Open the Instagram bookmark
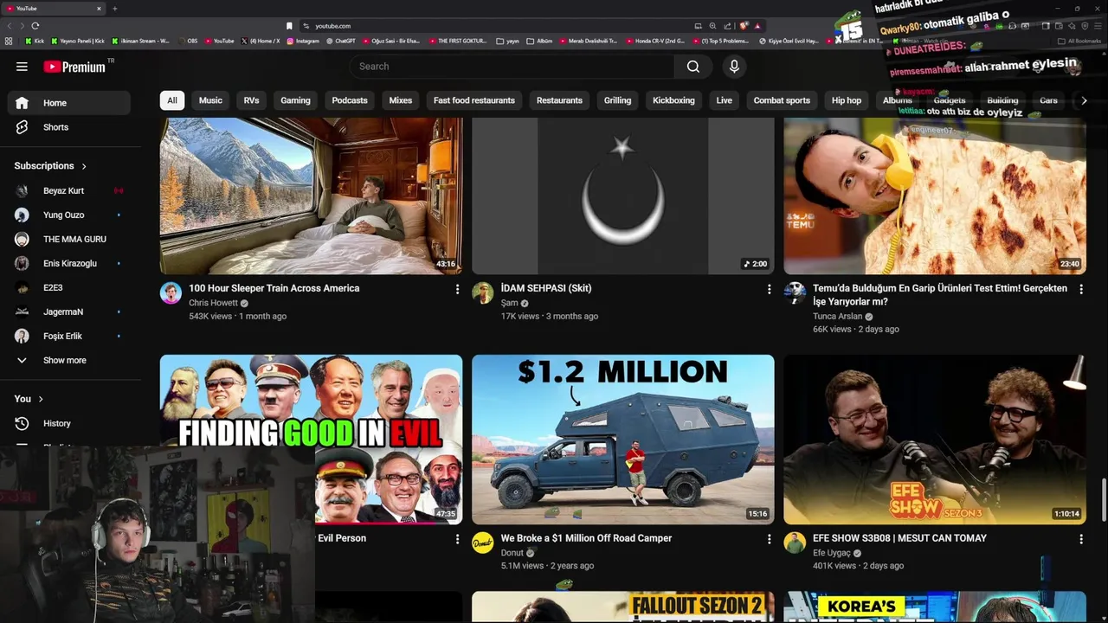Image resolution: width=1108 pixels, height=623 pixels. (x=303, y=41)
